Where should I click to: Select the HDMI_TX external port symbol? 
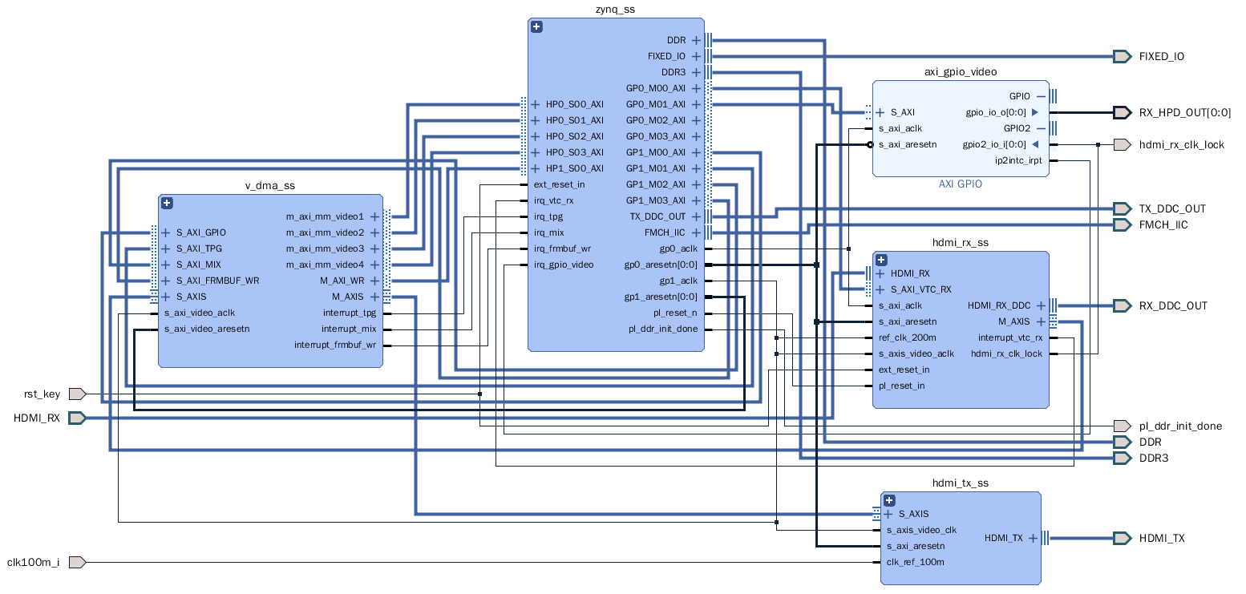coord(1122,538)
